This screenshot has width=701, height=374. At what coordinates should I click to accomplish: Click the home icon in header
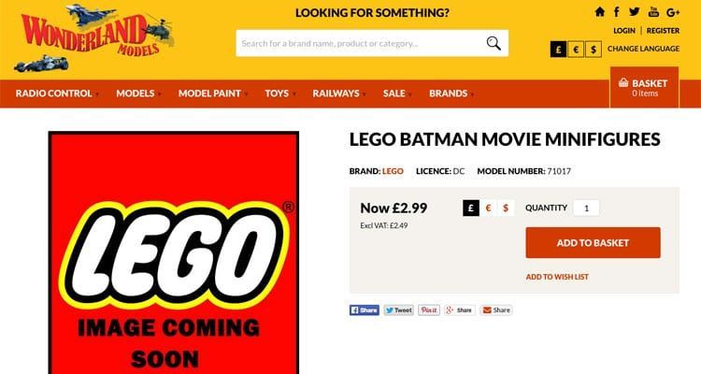coord(599,12)
